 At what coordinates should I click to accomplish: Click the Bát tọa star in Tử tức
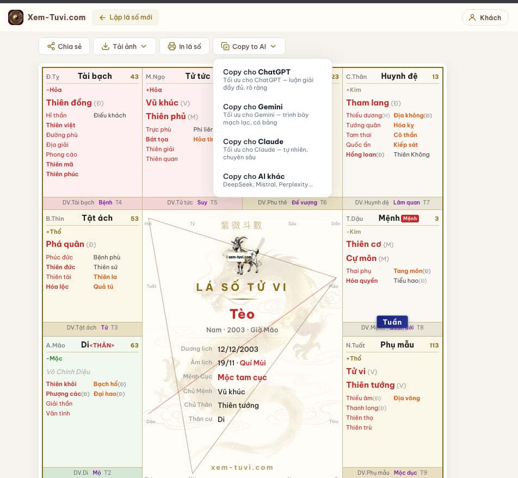pos(157,139)
